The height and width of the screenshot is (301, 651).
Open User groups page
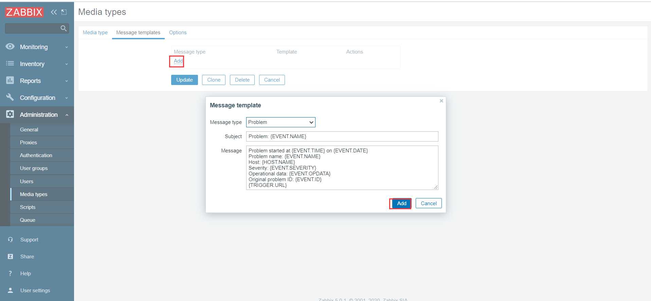click(42, 168)
